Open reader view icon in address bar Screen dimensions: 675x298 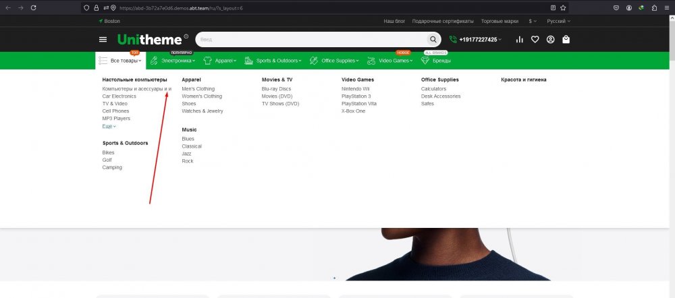(553, 7)
